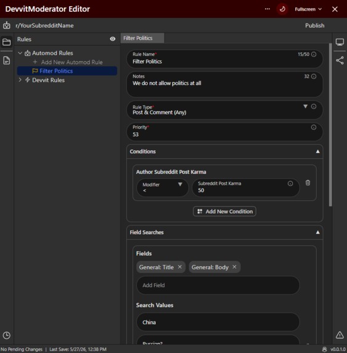The height and width of the screenshot is (353, 347).
Task: Switch to the Filter Politics tab
Action: pos(142,38)
